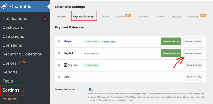Enable the Square gateway
The width and height of the screenshot is (213, 104).
(194, 65)
